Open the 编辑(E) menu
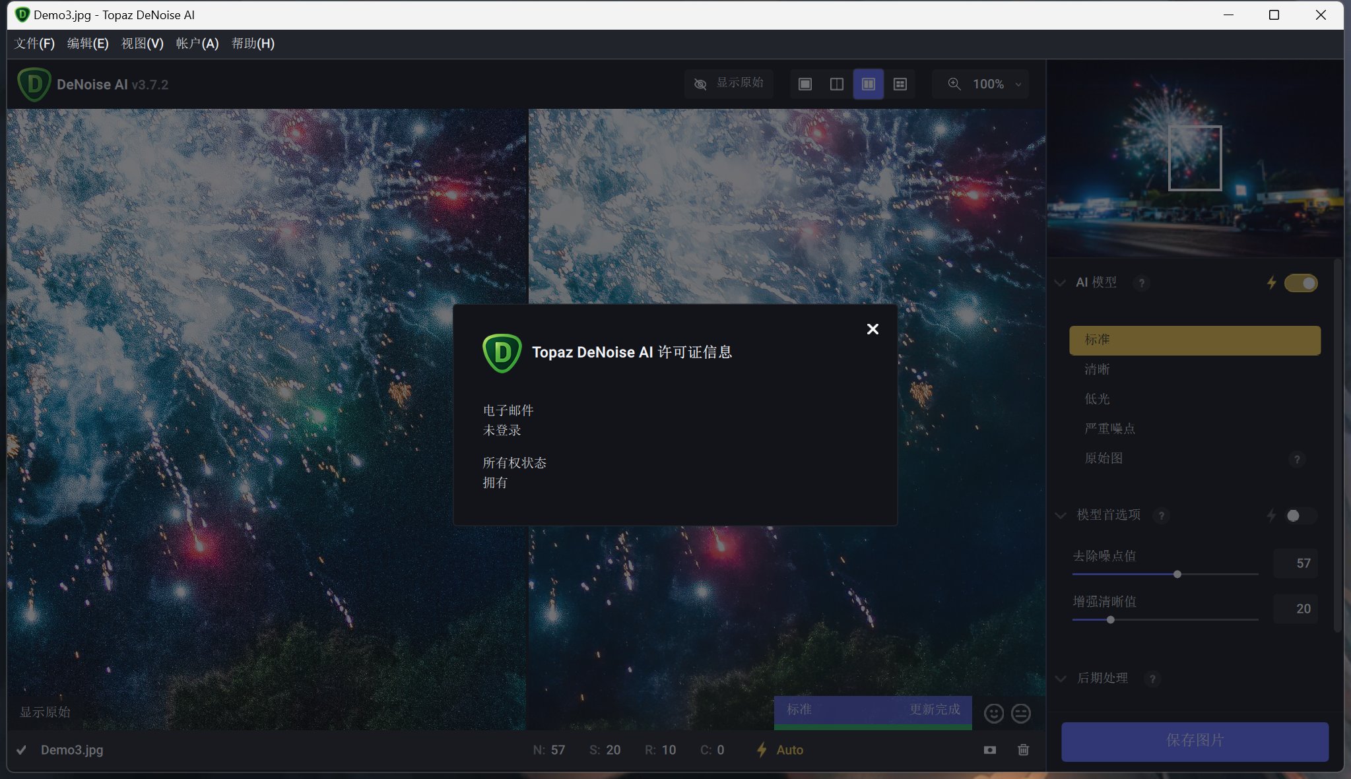 (88, 44)
